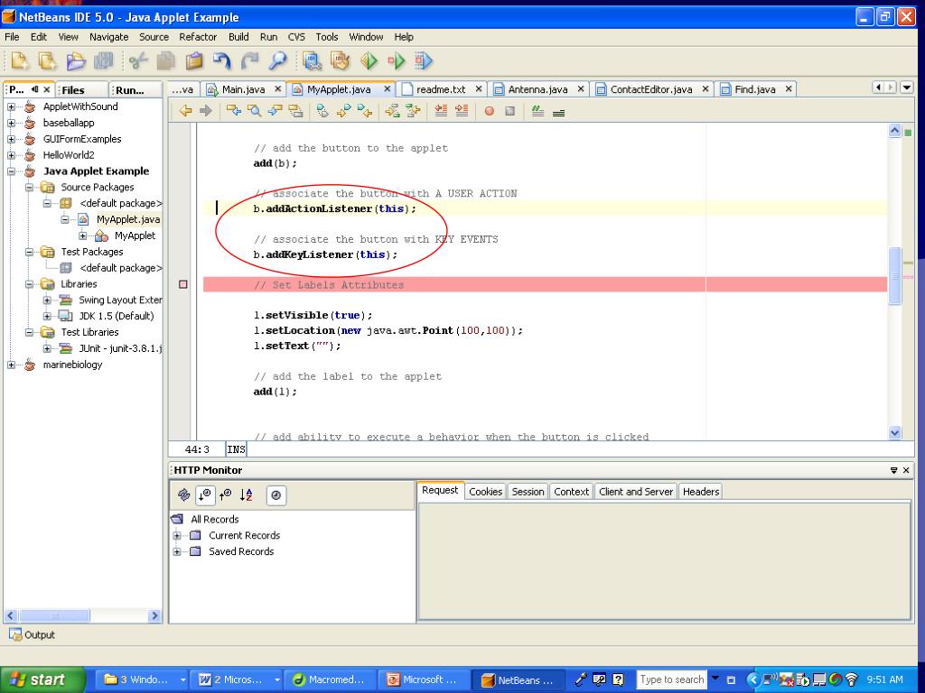The width and height of the screenshot is (925, 693).
Task: Start macro recording red circle icon
Action: pos(489,111)
